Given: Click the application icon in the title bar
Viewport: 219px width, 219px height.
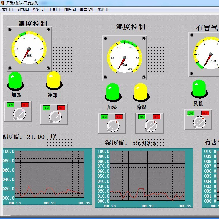Looking at the screenshot, I should 2,3.
